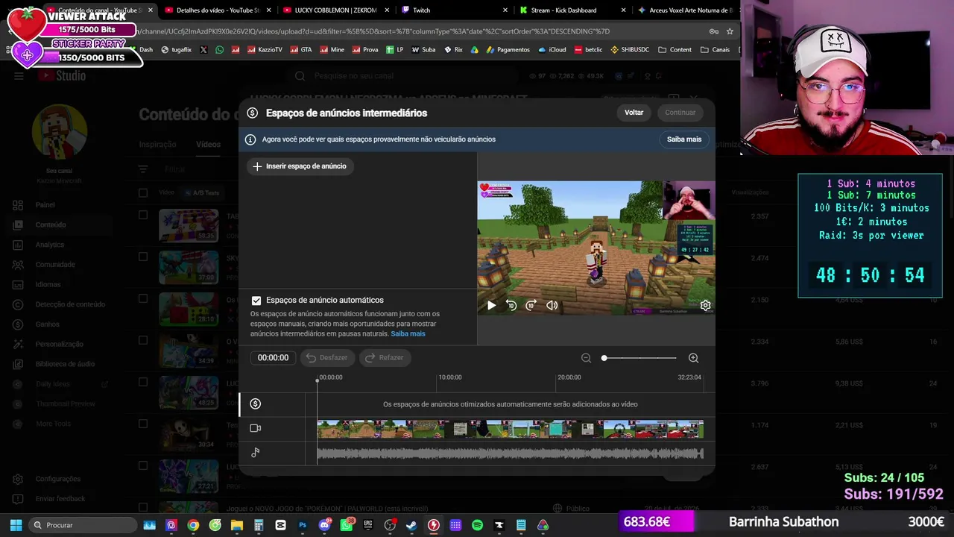Click the Desfazer undo button
The image size is (954, 537).
pos(327,358)
